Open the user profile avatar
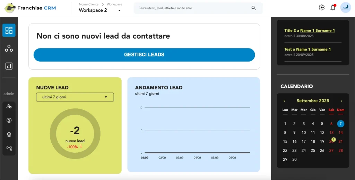This screenshot has height=180, width=355. [346, 8]
